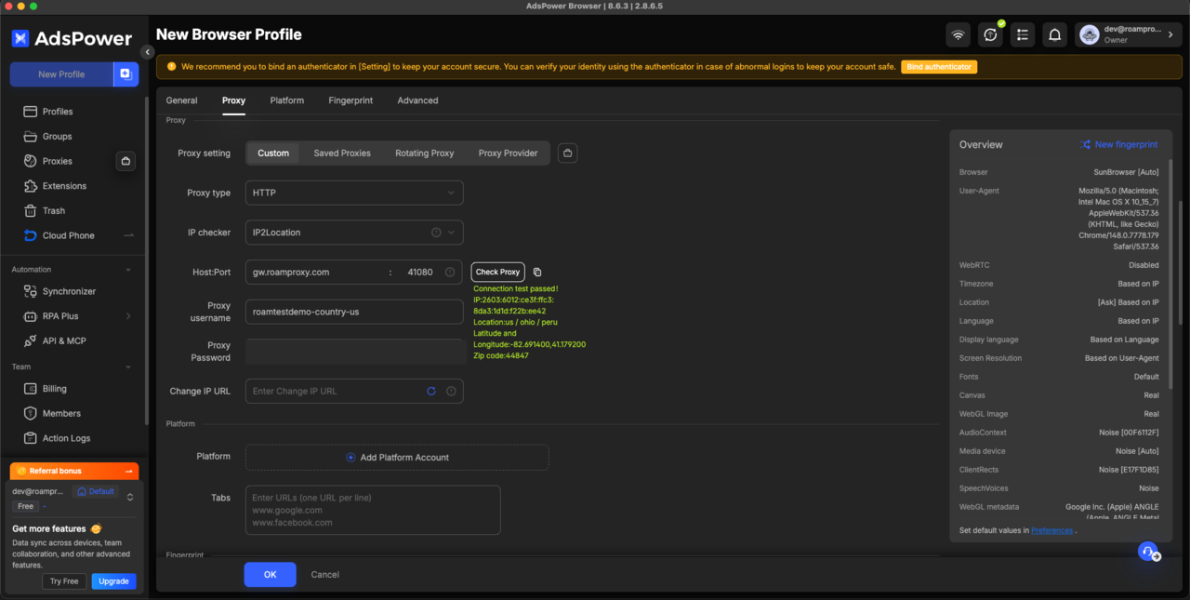
Task: Click the refresh icon in the Change IP URL field
Action: [431, 392]
